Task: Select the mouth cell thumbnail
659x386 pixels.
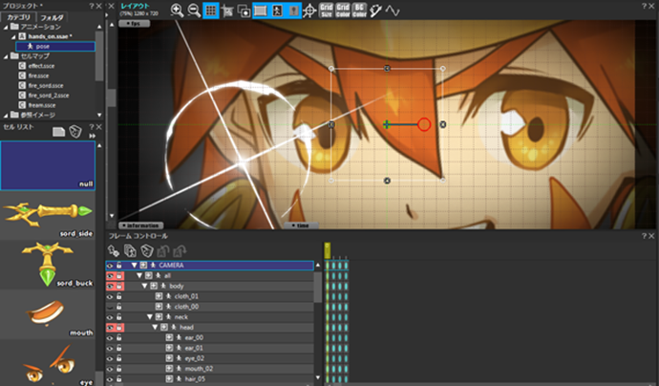Action: [x=48, y=314]
